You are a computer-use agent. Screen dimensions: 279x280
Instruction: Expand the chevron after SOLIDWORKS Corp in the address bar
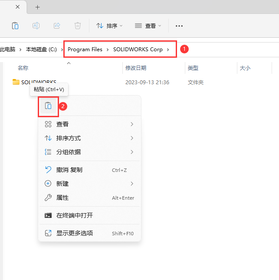click(x=168, y=49)
